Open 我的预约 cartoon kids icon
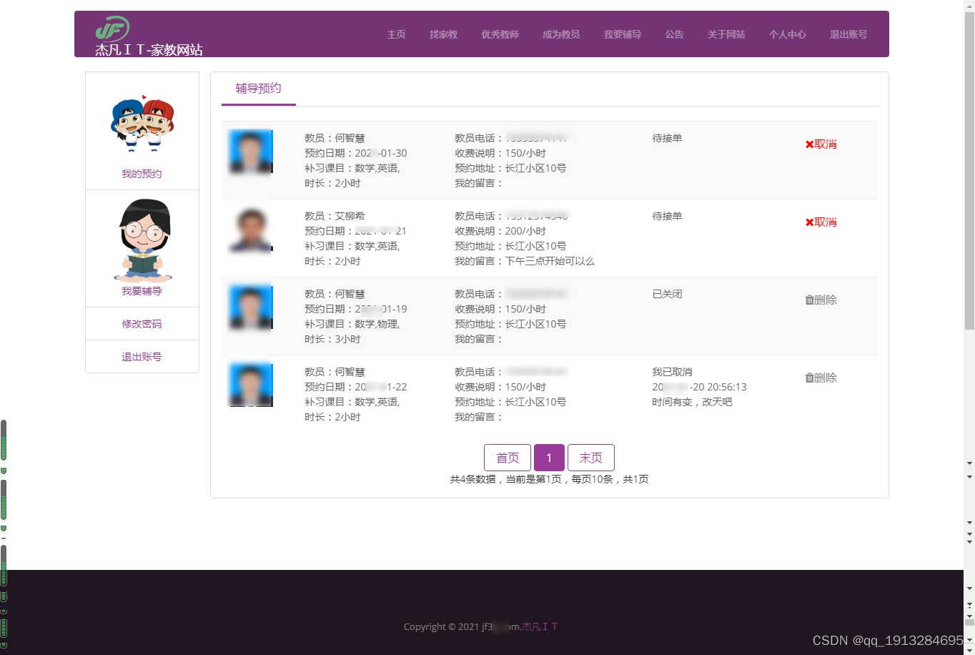Screen dimensions: 975x655 click(x=142, y=124)
